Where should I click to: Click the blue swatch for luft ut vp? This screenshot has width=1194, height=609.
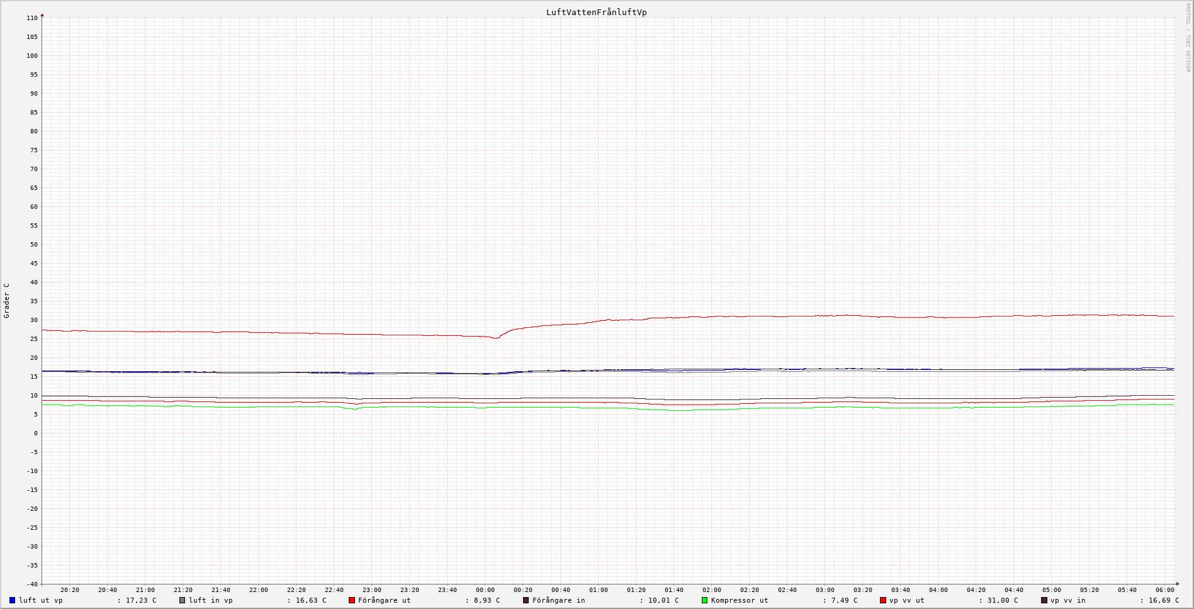pyautogui.click(x=12, y=600)
